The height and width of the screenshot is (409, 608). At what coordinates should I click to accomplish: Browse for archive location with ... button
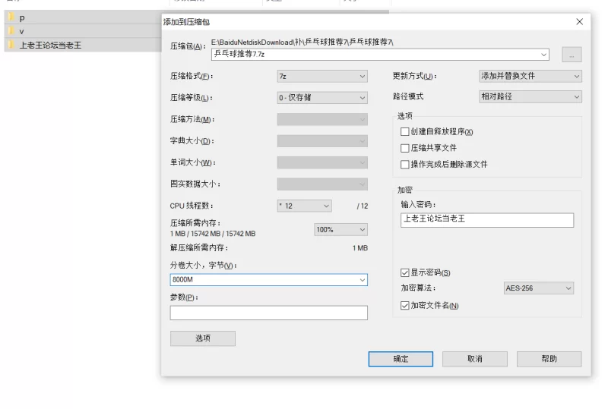[x=572, y=55]
